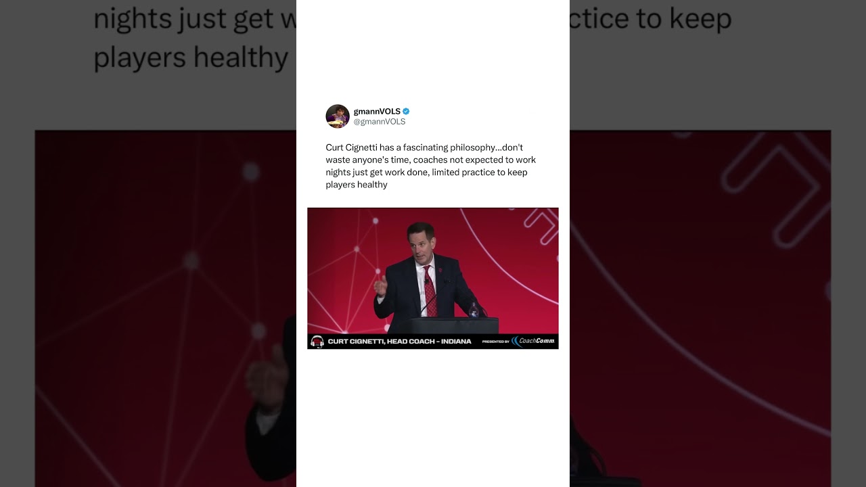Click the speaker's red patterned tie
Screen dimensions: 866x487
pyautogui.click(x=430, y=291)
